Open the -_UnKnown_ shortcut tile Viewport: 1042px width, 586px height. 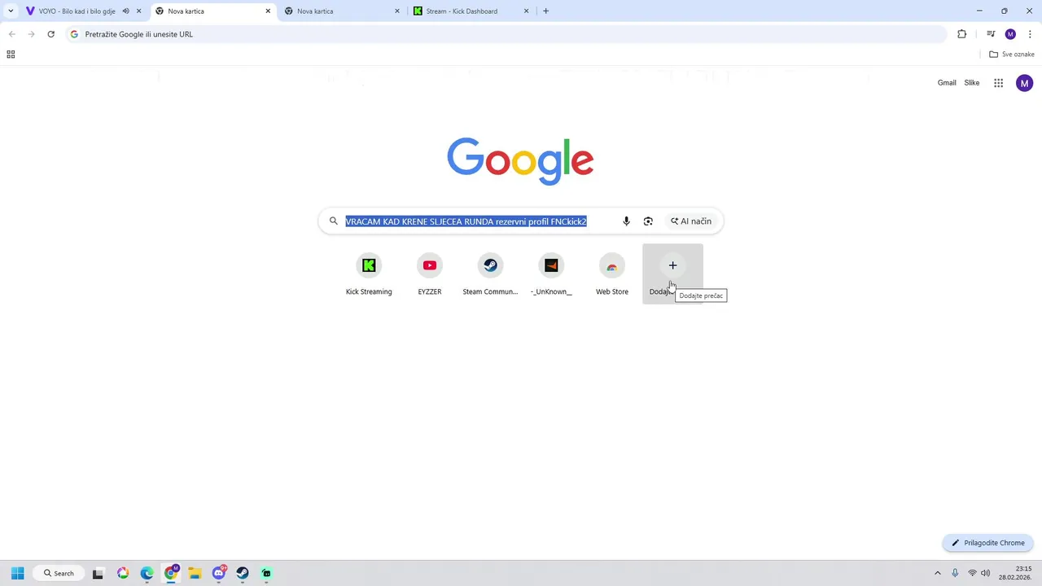point(551,274)
